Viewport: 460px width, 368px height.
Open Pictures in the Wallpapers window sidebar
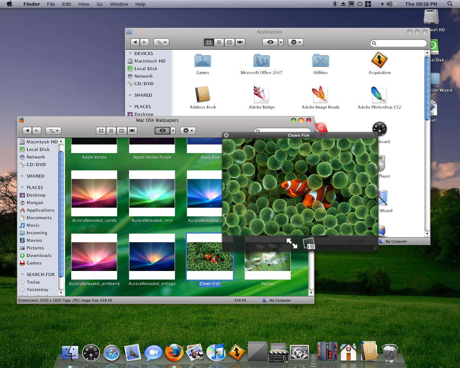click(x=35, y=248)
